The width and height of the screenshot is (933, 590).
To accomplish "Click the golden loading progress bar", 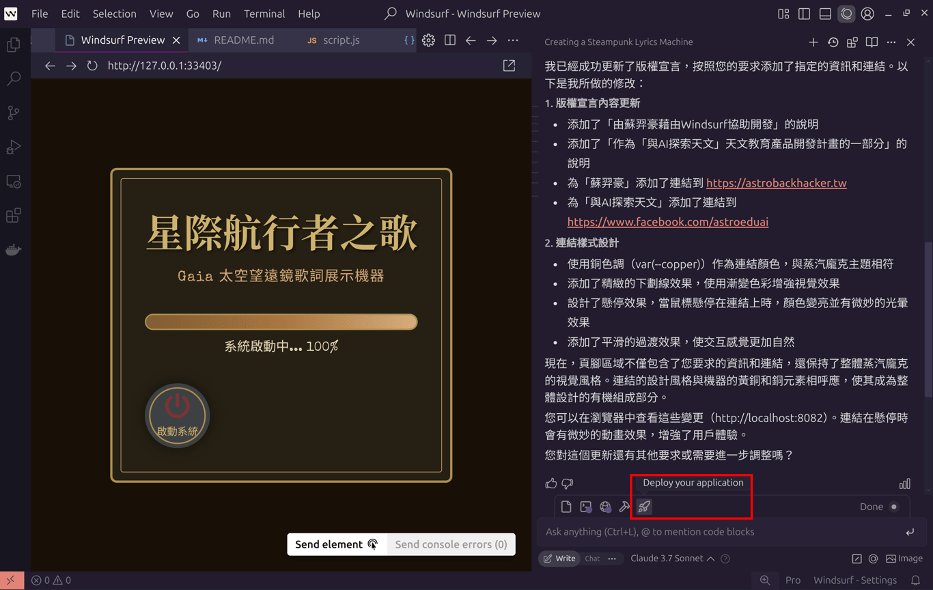I will click(x=281, y=322).
